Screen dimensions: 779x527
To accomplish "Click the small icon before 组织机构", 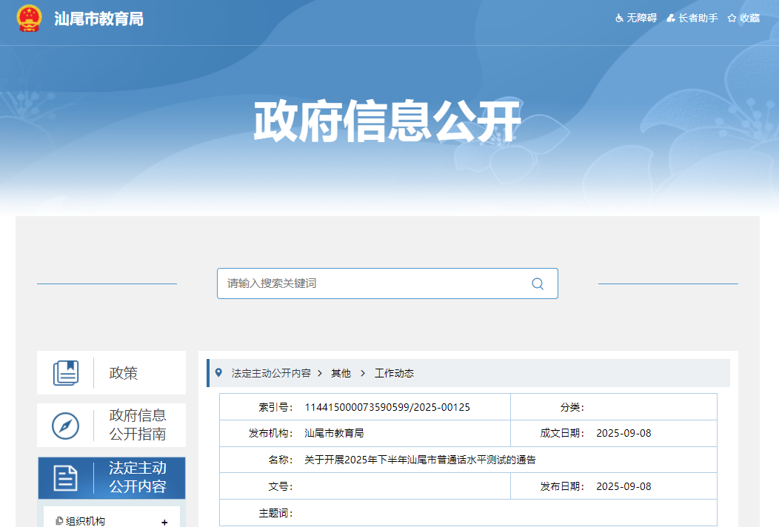I will tap(59, 521).
